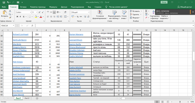Decrease font size with small A
The image size is (195, 103).
(43, 12)
